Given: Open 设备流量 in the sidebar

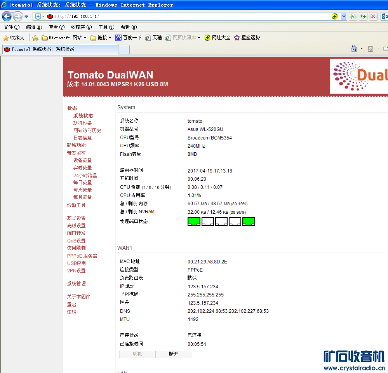Looking at the screenshot, I should [x=82, y=160].
